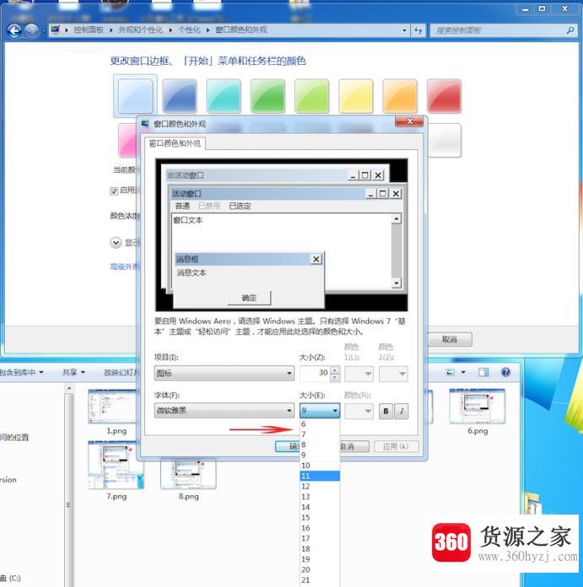The height and width of the screenshot is (587, 583).
Task: Pick font size 14 from the list
Action: coord(319,507)
